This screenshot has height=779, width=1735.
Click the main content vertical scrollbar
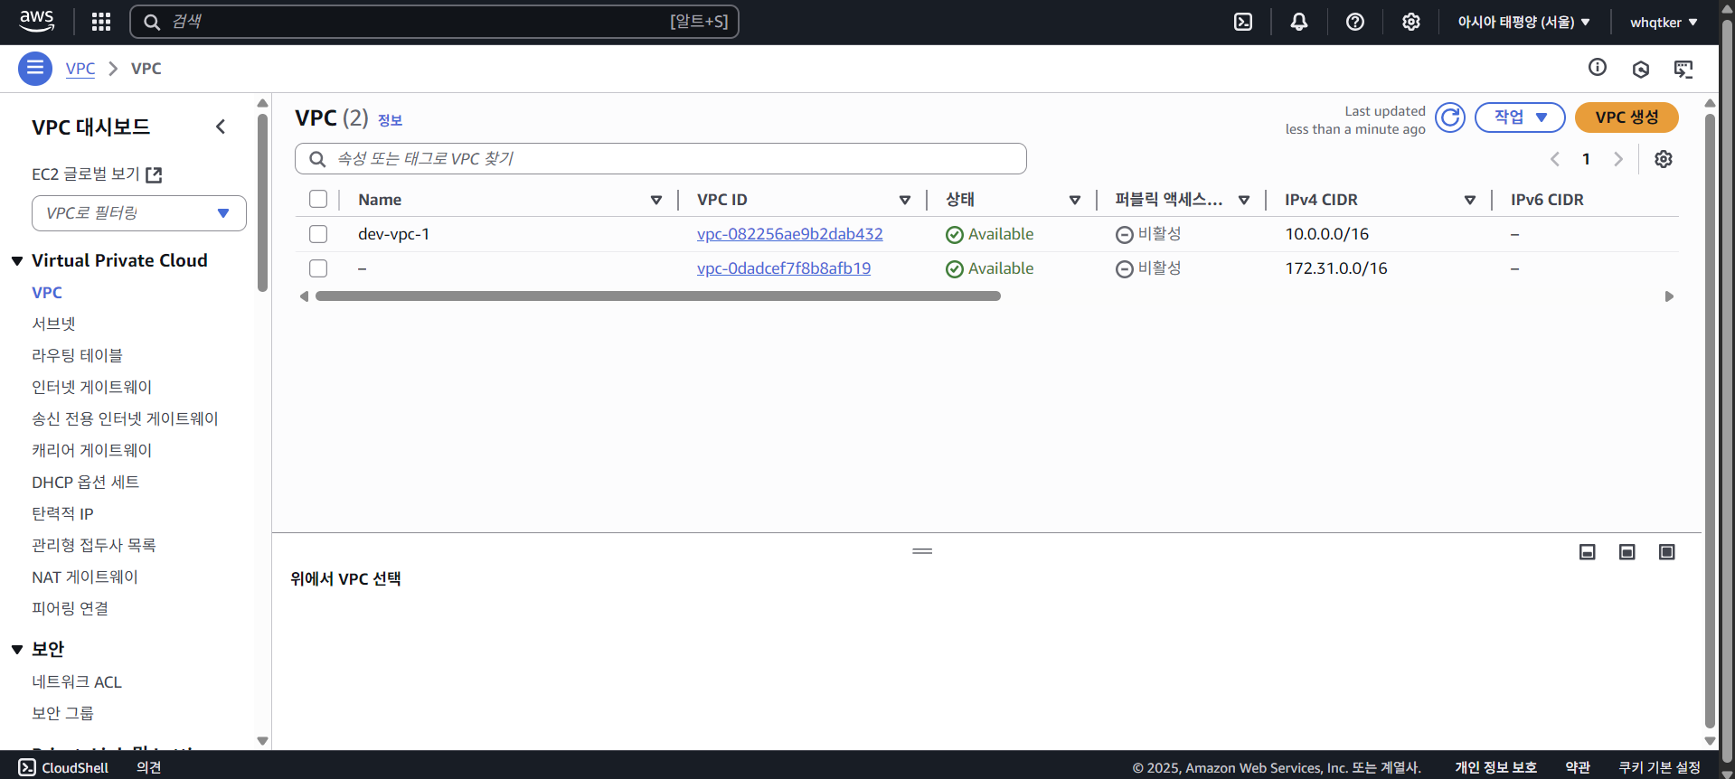[1710, 420]
